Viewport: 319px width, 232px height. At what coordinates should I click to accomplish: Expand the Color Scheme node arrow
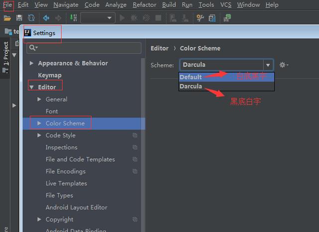tap(39, 123)
